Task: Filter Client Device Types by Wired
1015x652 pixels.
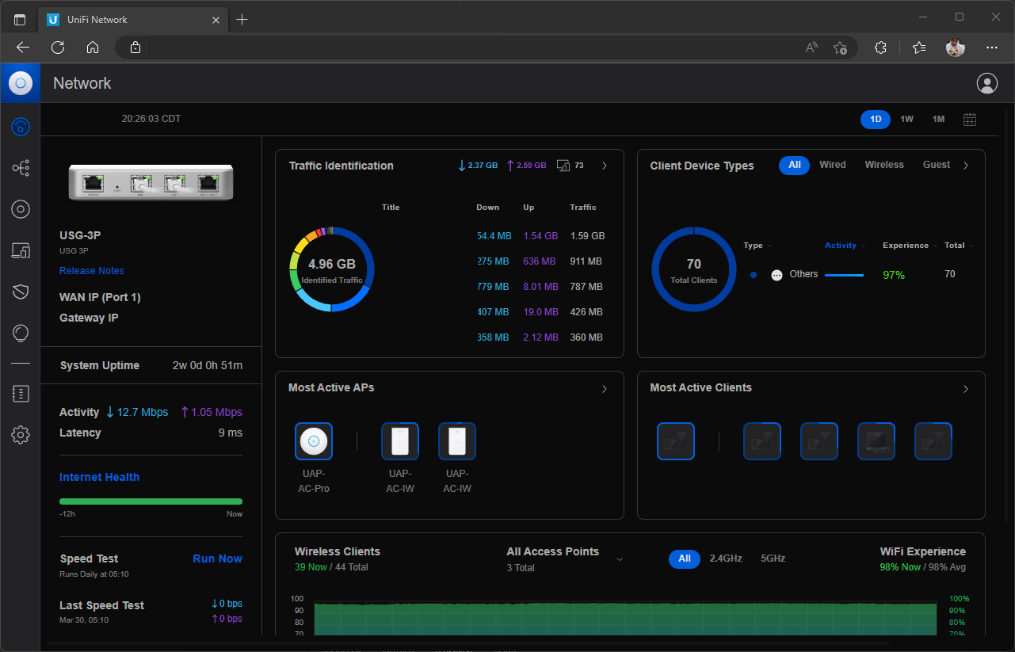Action: coord(833,165)
